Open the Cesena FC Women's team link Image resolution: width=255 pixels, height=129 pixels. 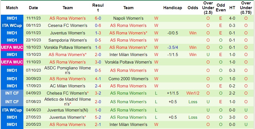coord(68,26)
